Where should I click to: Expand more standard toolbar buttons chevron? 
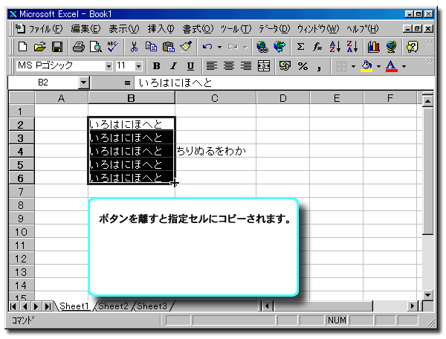pos(429,42)
